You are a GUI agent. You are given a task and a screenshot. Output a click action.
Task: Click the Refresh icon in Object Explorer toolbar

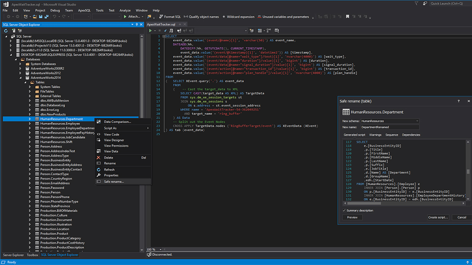coord(6,31)
